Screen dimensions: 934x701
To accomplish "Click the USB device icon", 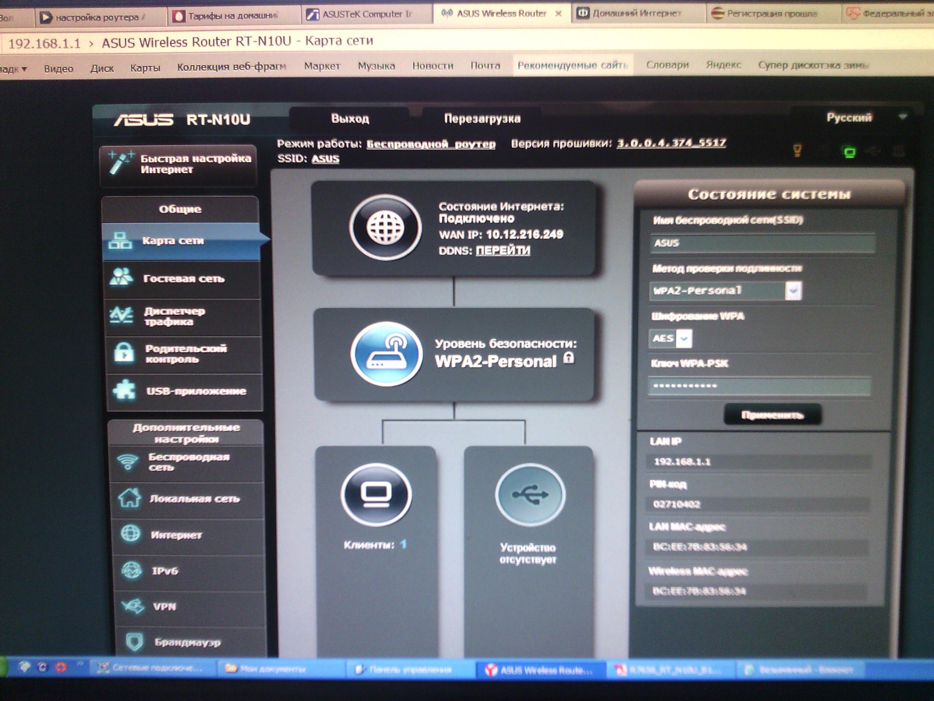I will tap(530, 494).
